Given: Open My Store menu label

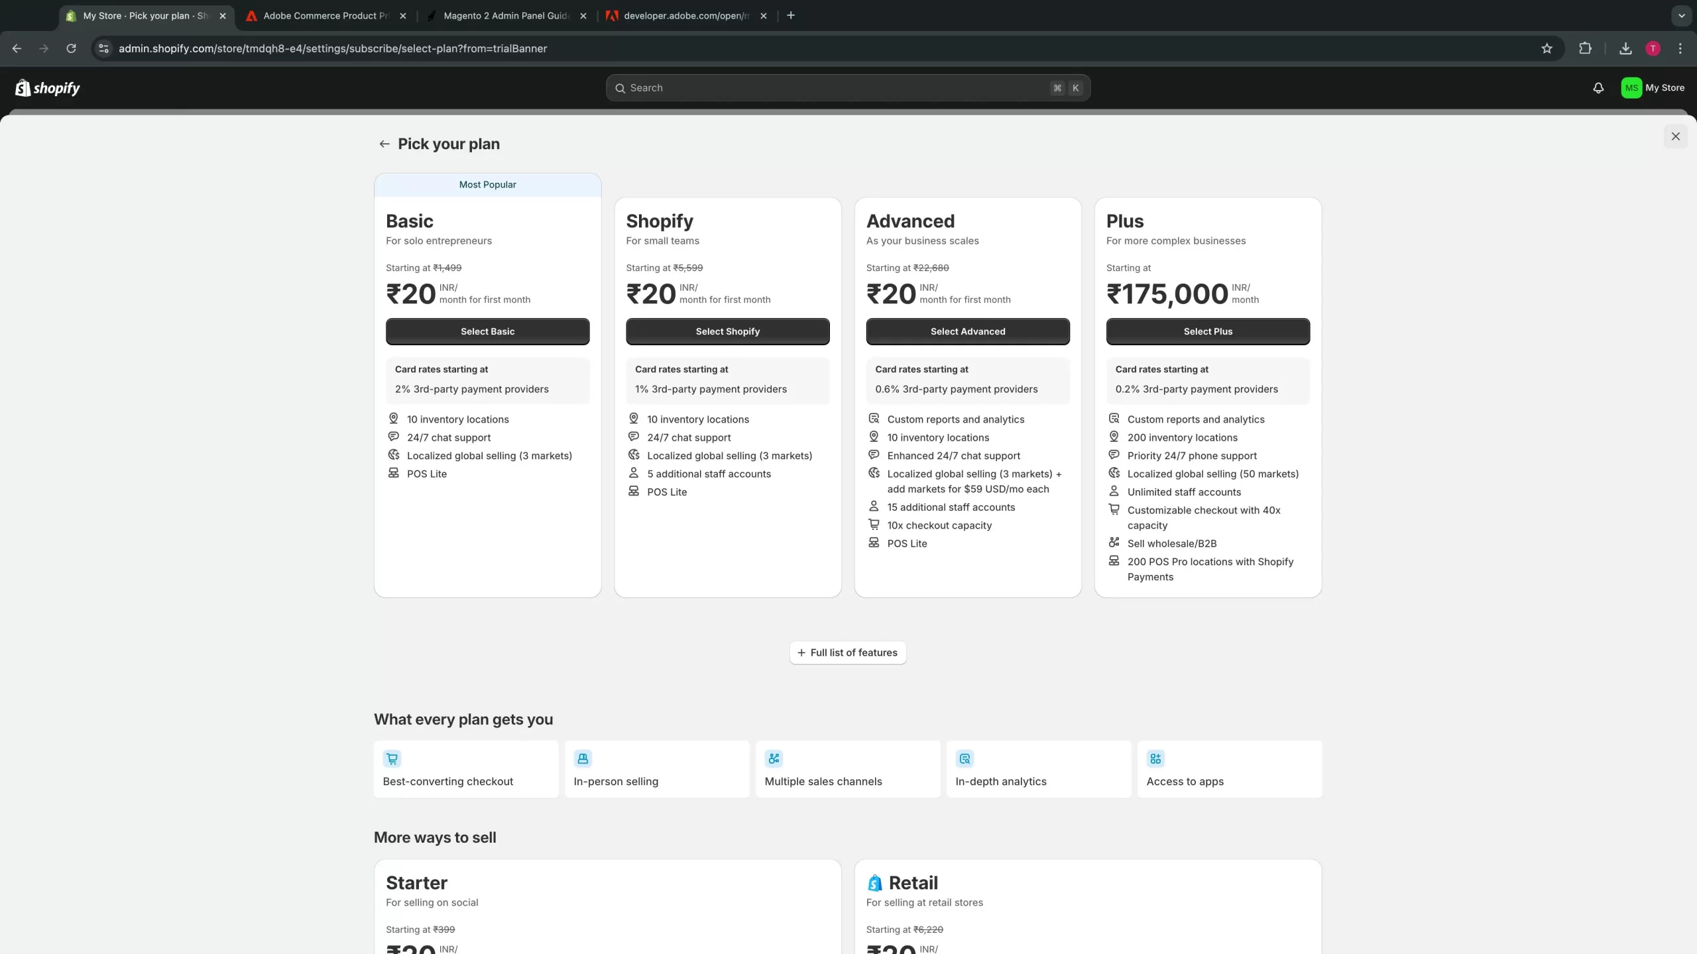Looking at the screenshot, I should tap(1665, 88).
